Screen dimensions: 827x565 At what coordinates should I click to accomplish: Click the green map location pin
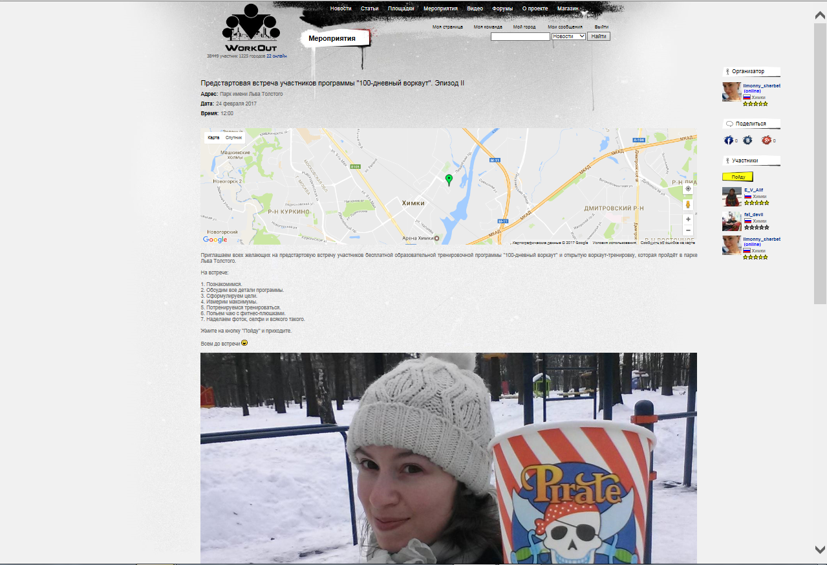pyautogui.click(x=449, y=179)
